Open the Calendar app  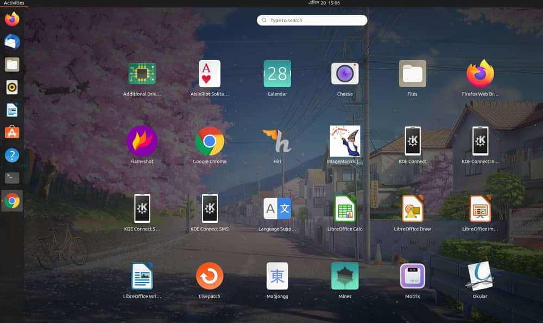tap(277, 74)
